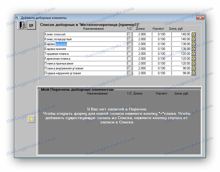Confirm with the OK button
The width and height of the screenshot is (220, 172).
coord(31,25)
